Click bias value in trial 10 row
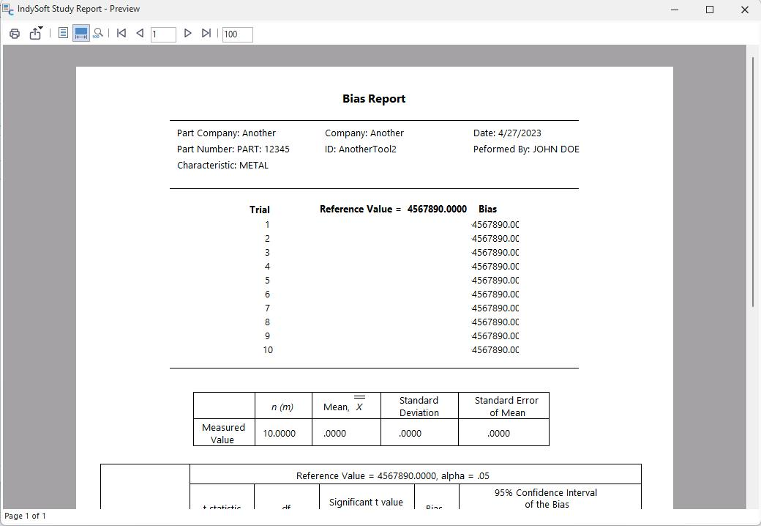761x526 pixels. coord(495,349)
